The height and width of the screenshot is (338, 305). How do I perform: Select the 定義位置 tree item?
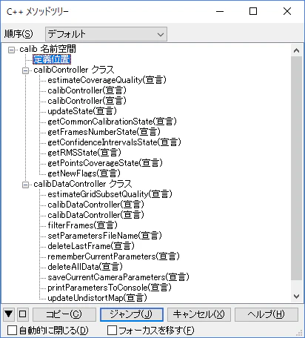[52, 59]
